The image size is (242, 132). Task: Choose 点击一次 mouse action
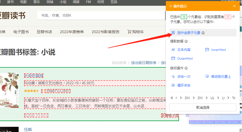tap(184, 77)
